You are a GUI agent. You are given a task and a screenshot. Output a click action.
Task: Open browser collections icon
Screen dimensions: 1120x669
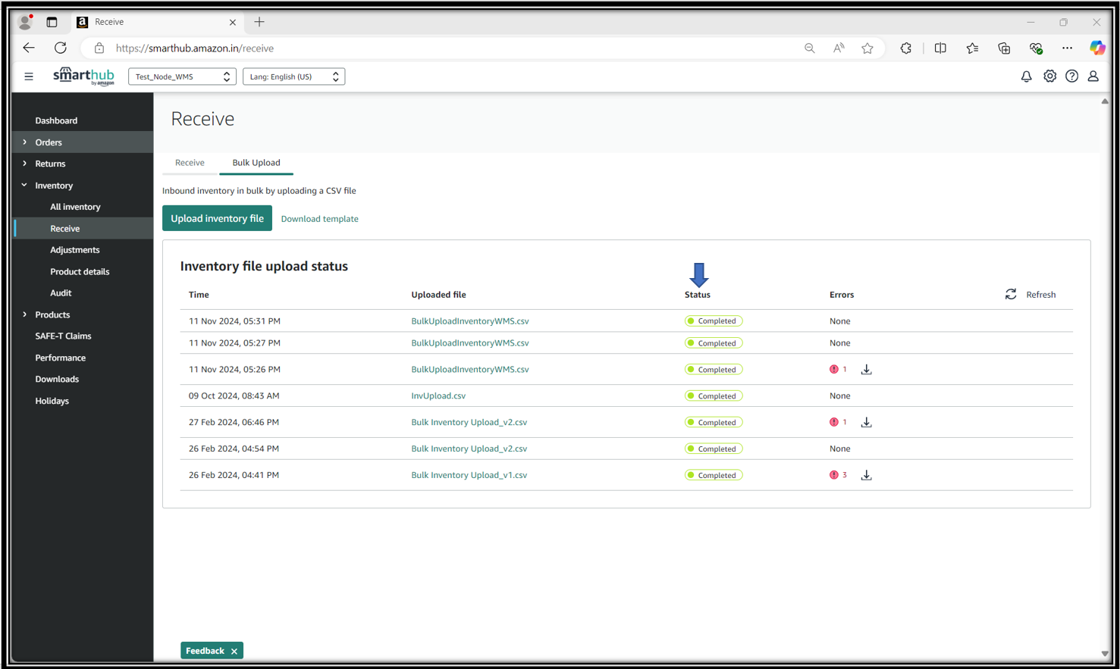click(x=1004, y=48)
